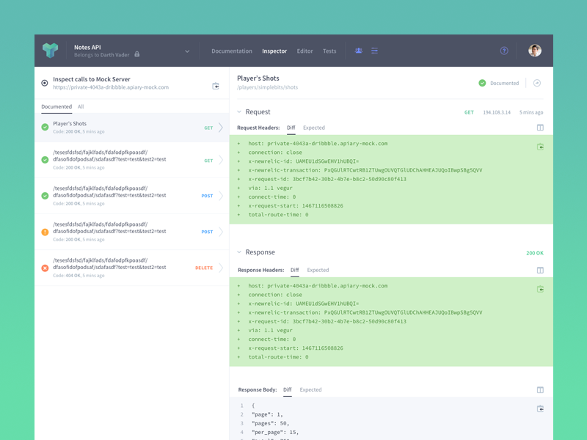This screenshot has width=587, height=440.
Task: Switch Request Headers to Expected view
Action: click(x=313, y=128)
